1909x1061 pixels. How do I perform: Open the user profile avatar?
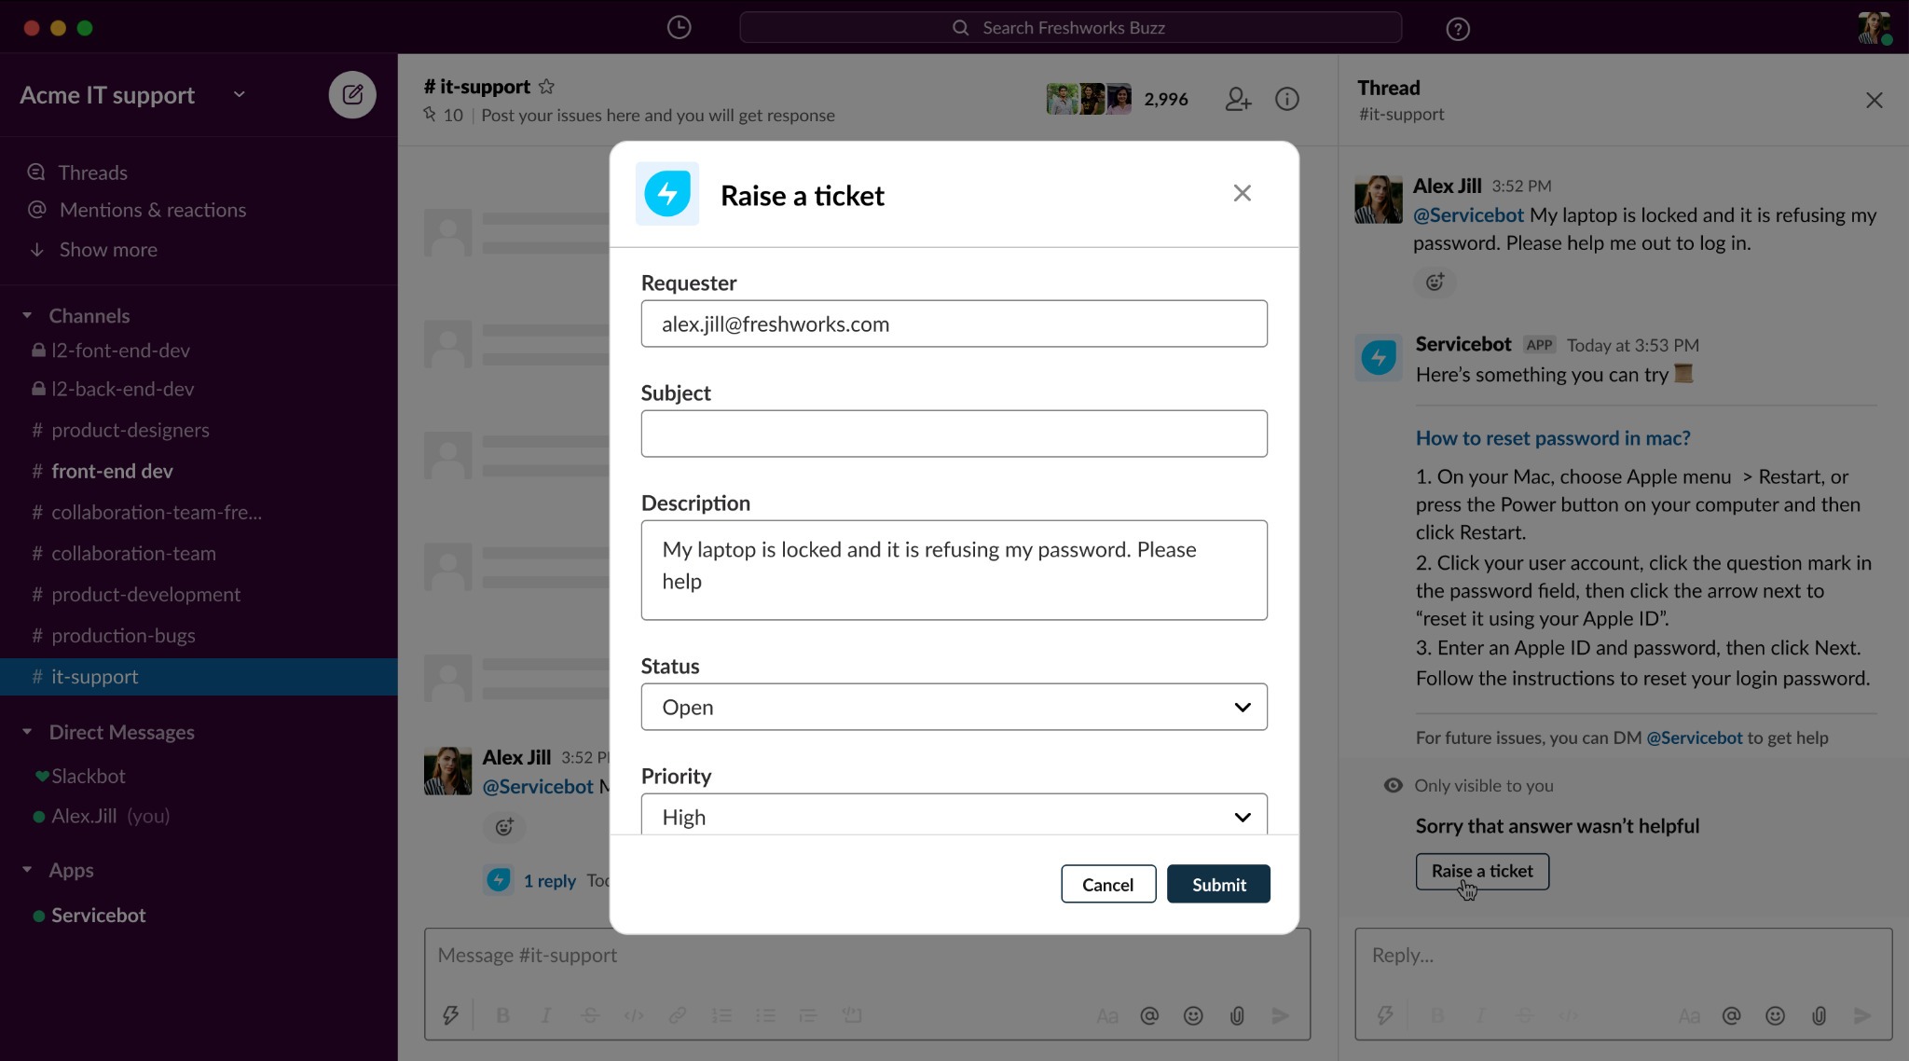tap(1875, 28)
